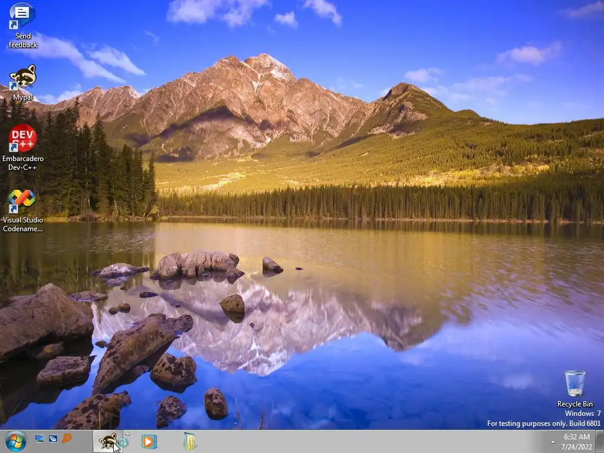
Task: Expand hidden icons arrow in system tray
Action: point(553,442)
